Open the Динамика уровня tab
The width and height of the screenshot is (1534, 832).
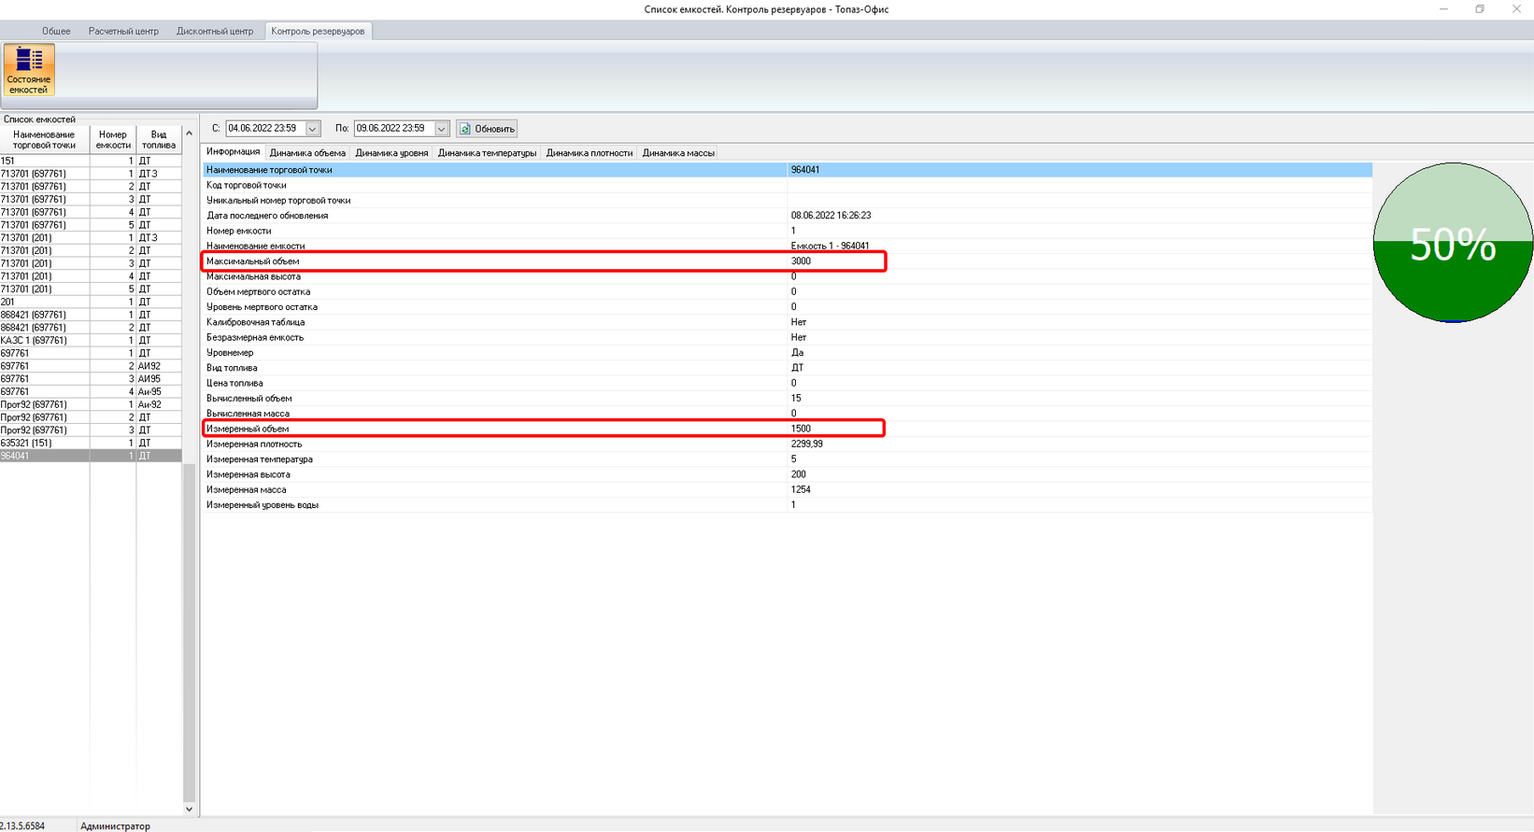[391, 153]
